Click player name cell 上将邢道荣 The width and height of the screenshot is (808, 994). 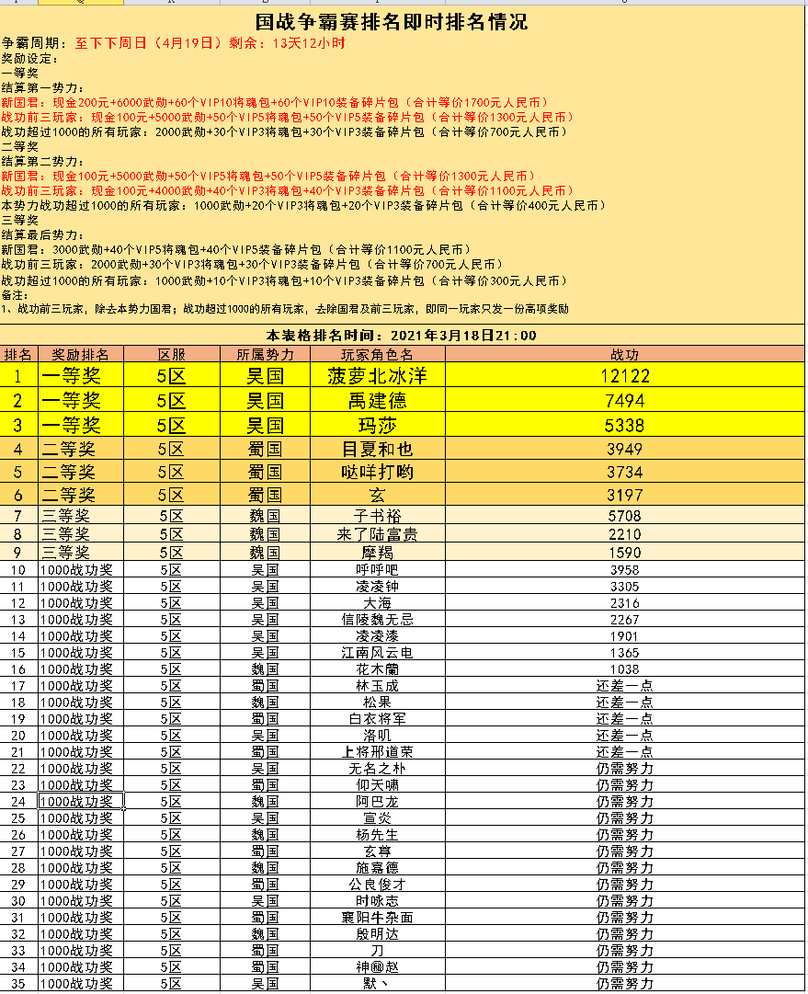click(378, 752)
